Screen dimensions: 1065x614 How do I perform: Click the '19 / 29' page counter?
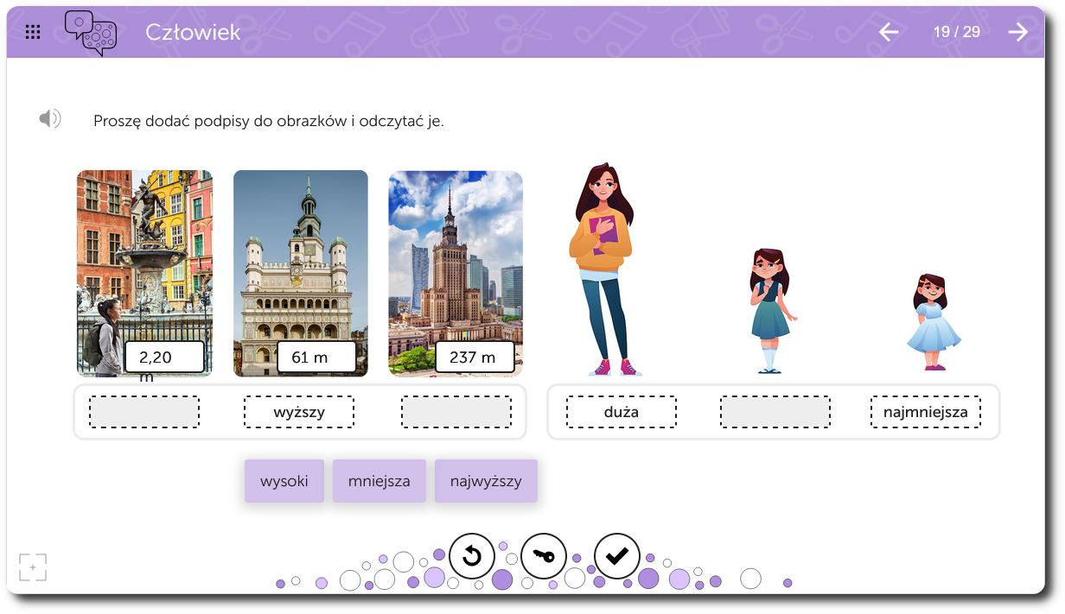pyautogui.click(x=957, y=32)
